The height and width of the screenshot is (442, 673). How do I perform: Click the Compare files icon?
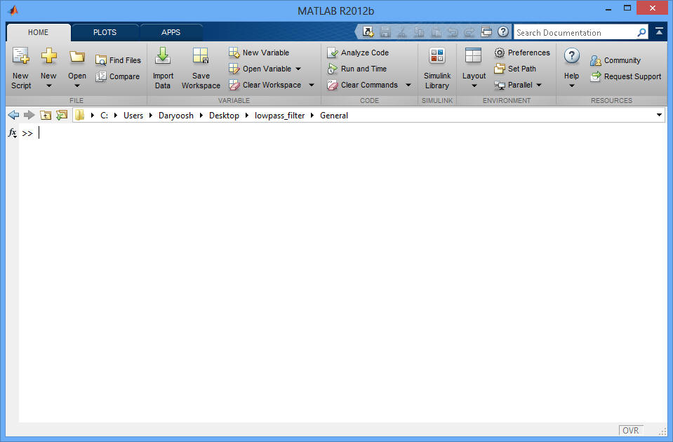(101, 76)
